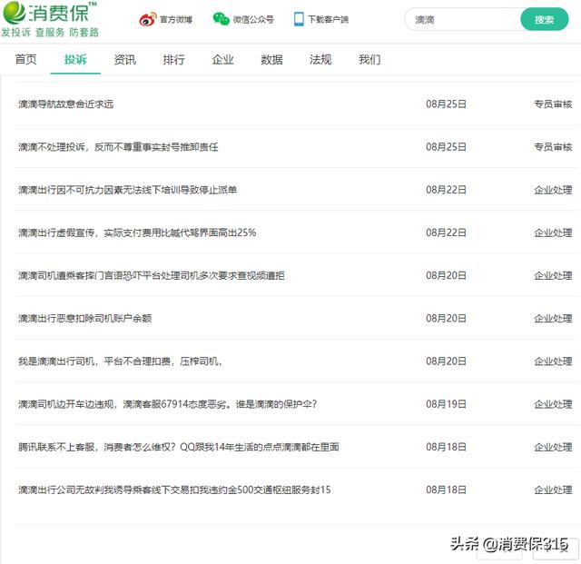This screenshot has height=564, width=581.
Task: Click date 08月25日 on 滴滴导航 row
Action: [446, 104]
